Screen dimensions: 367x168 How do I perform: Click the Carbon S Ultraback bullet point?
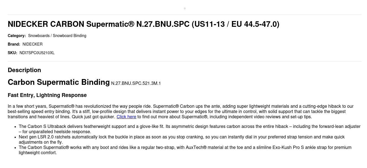pos(190,129)
